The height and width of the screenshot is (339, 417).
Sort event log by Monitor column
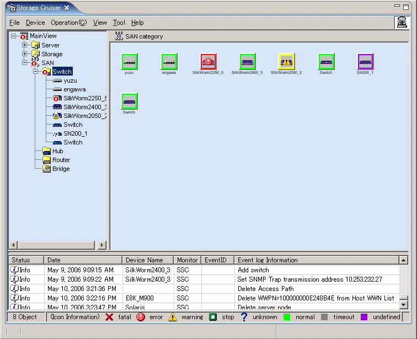187,260
